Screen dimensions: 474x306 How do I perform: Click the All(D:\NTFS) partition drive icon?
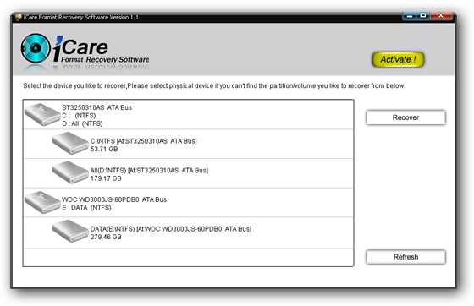pyautogui.click(x=70, y=172)
